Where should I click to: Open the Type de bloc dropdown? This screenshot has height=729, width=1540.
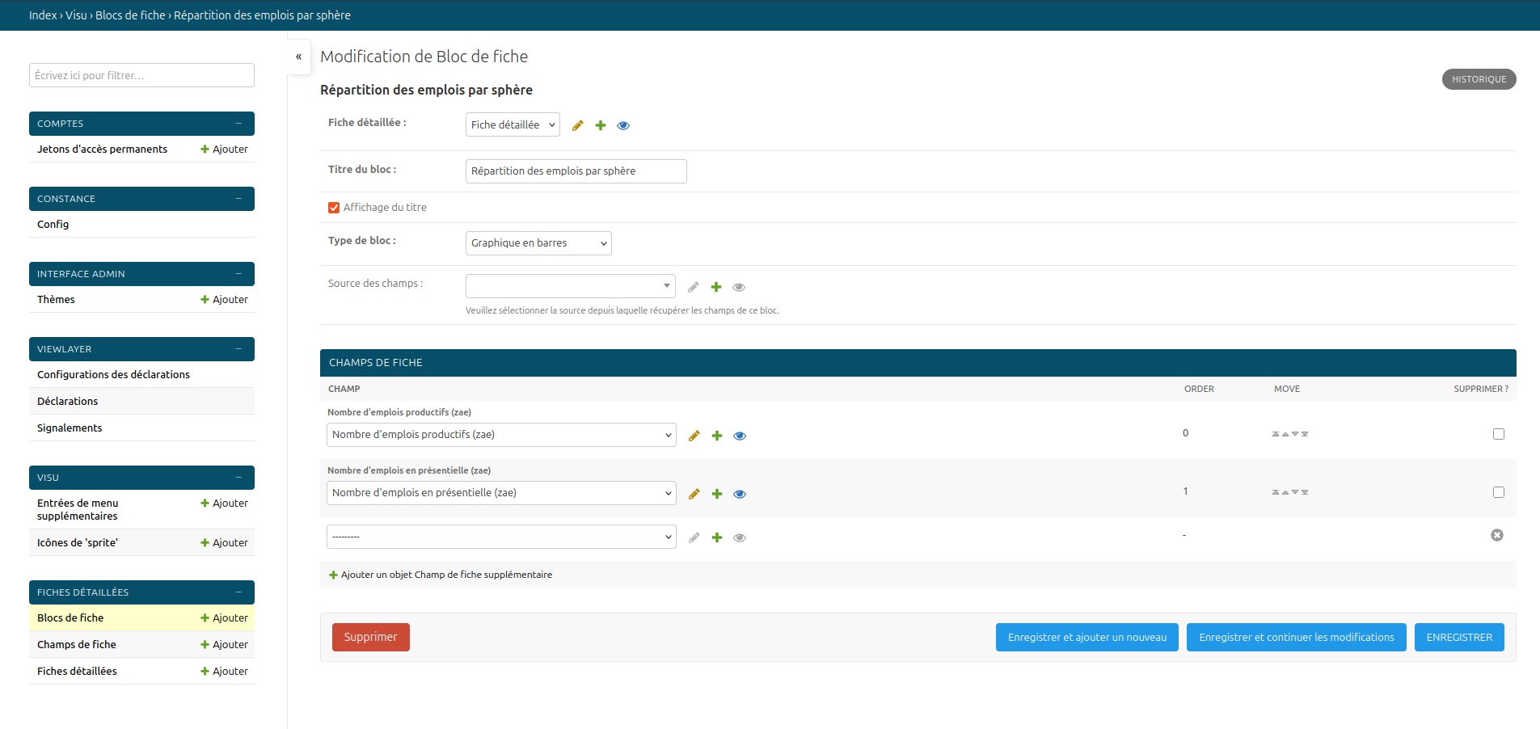click(x=538, y=243)
